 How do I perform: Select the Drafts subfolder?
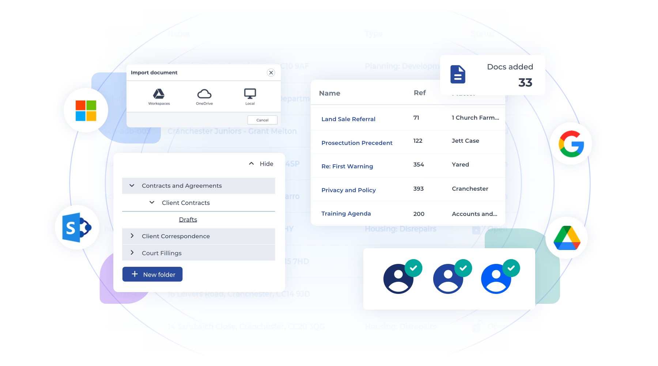pyautogui.click(x=188, y=219)
